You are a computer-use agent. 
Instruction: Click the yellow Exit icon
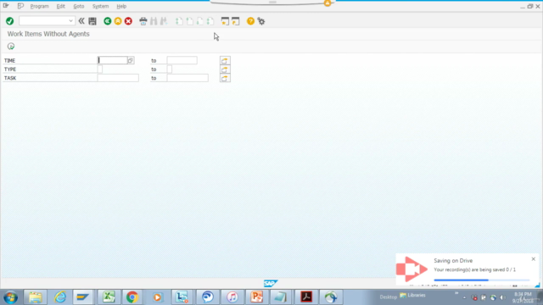[x=118, y=21]
